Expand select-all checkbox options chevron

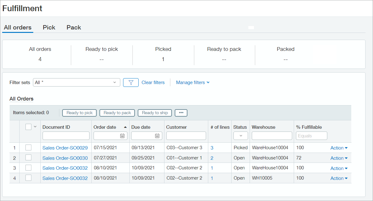pos(35,127)
